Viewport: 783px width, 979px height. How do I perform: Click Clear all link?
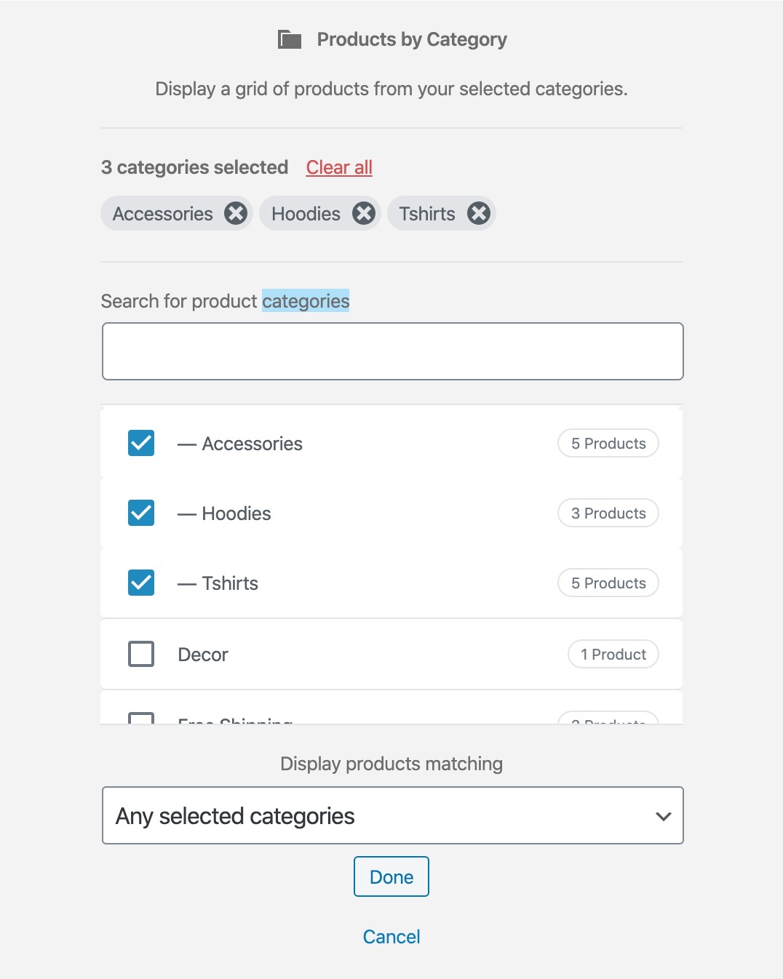339,167
